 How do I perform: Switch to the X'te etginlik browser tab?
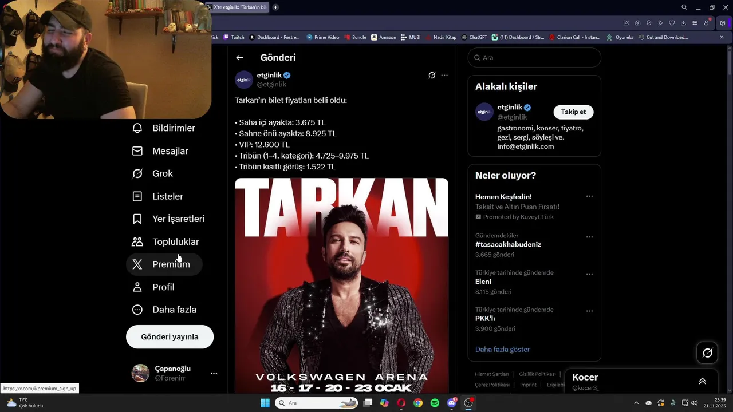(x=237, y=7)
